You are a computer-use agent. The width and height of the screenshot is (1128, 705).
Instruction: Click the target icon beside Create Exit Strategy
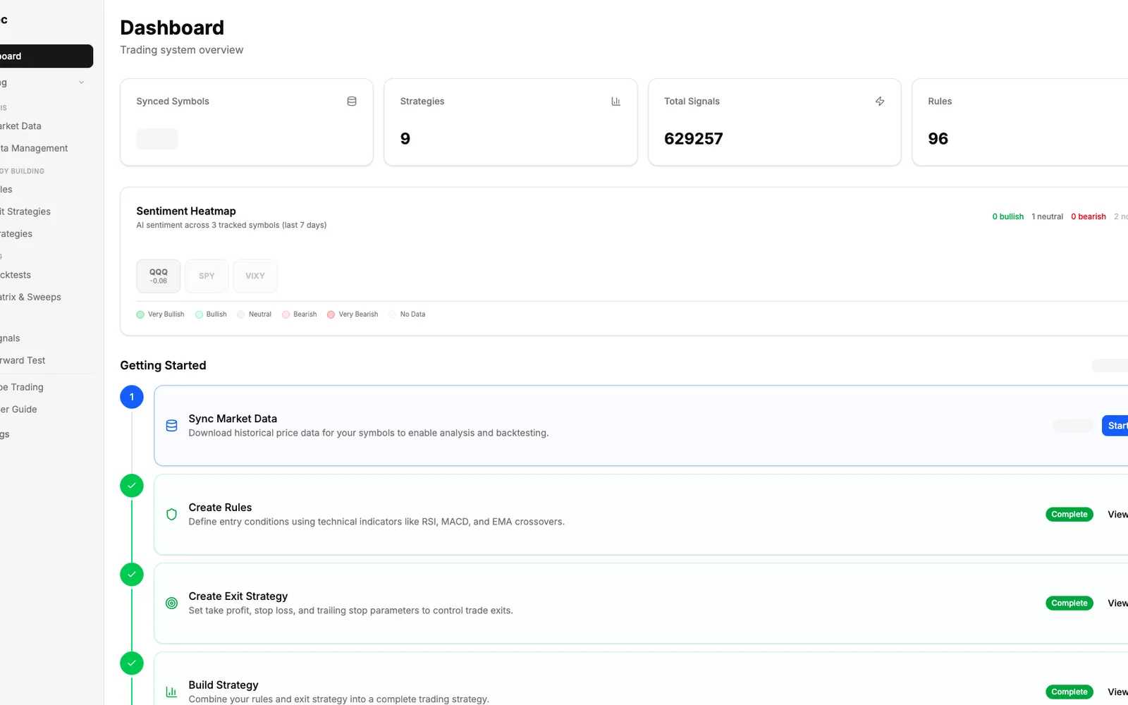[x=171, y=603]
